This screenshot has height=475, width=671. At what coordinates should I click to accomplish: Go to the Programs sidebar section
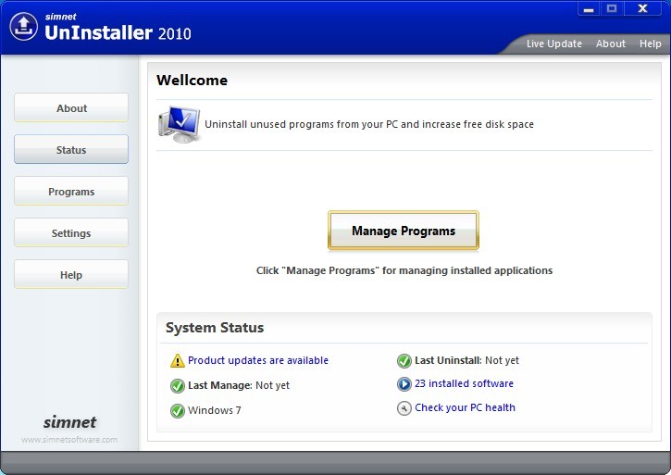(71, 192)
